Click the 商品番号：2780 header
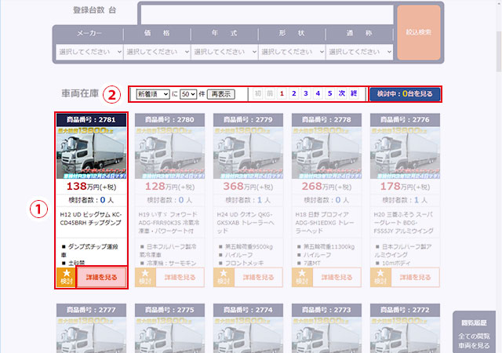The height and width of the screenshot is (353, 502). (169, 120)
